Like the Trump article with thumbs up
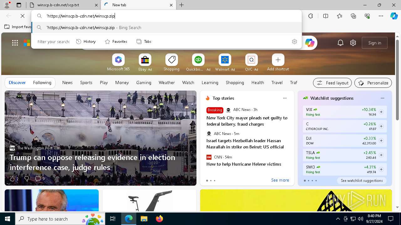 [x=12, y=178]
